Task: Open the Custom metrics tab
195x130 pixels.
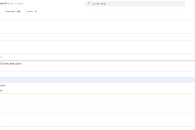Action: click(x=29, y=11)
